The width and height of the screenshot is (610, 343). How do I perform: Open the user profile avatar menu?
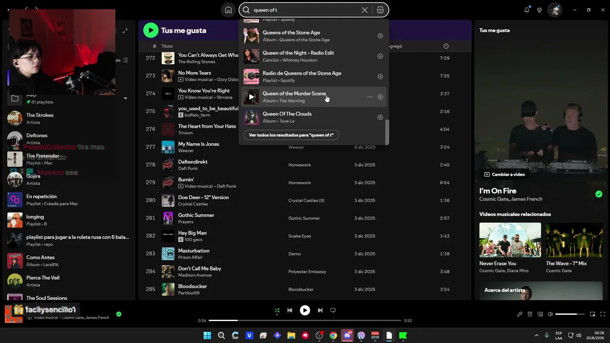click(554, 10)
